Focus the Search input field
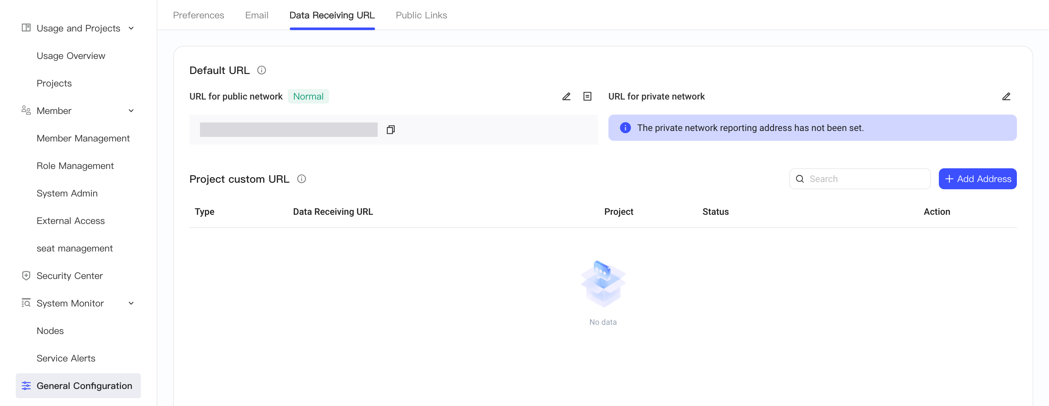This screenshot has width=1049, height=406. (x=860, y=179)
